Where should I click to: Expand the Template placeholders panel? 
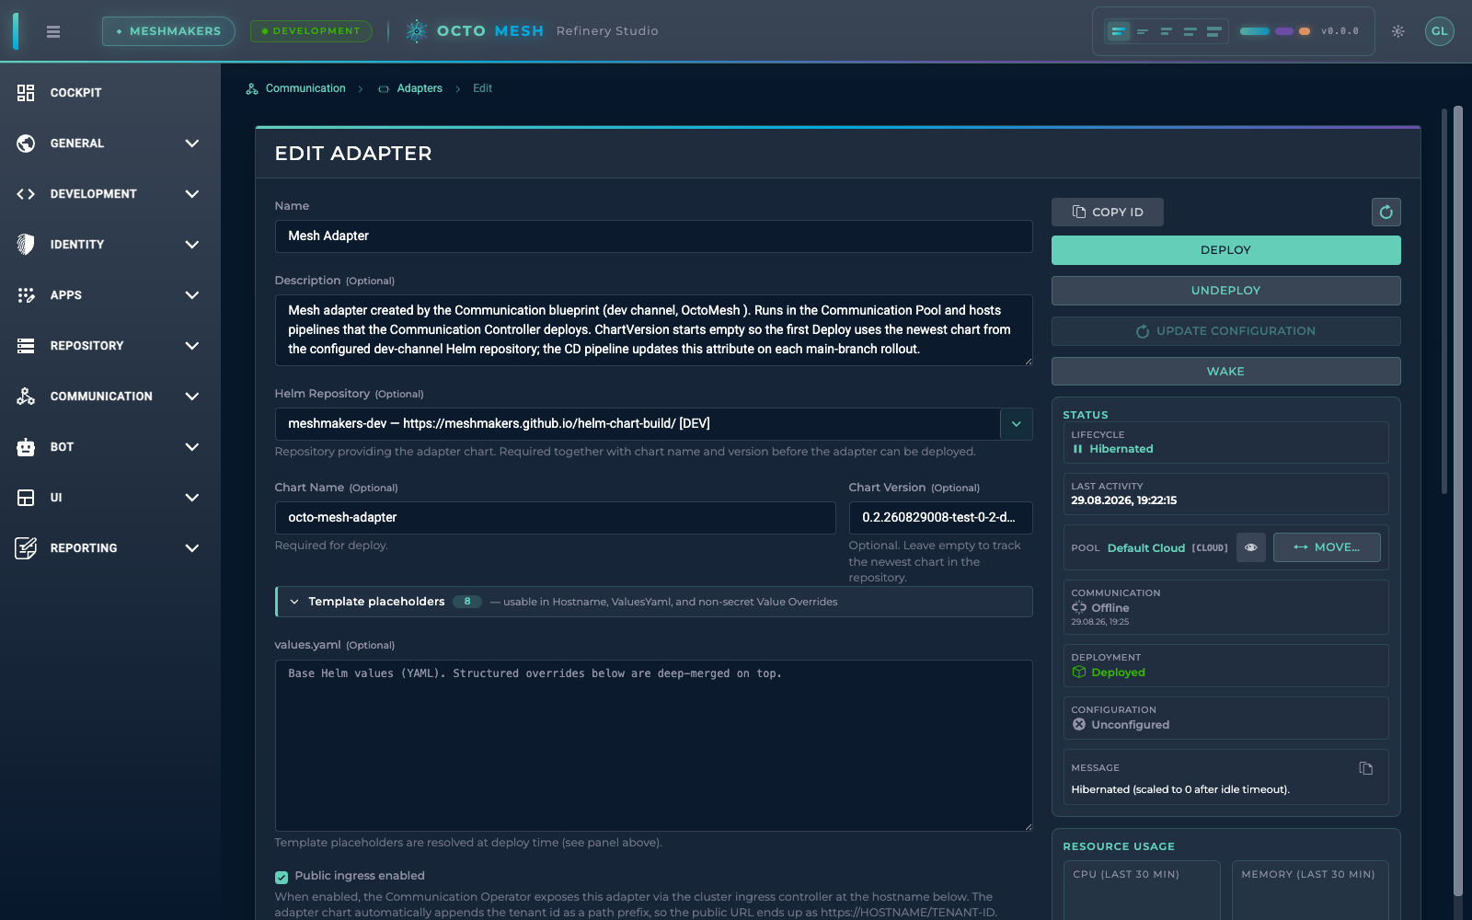[654, 602]
